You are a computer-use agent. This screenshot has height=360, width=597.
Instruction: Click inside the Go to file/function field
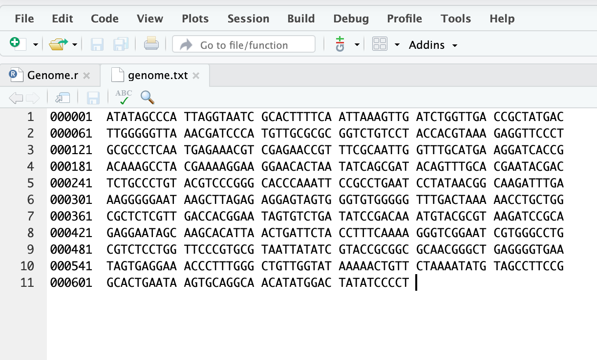coord(243,43)
